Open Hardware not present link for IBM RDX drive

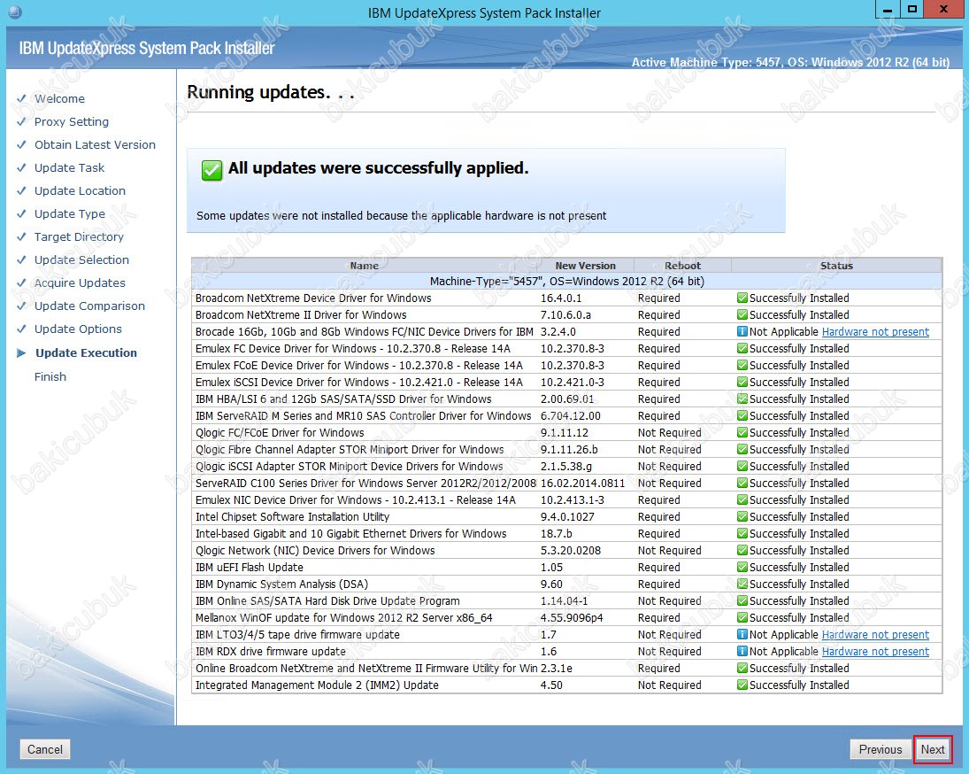[x=875, y=652]
